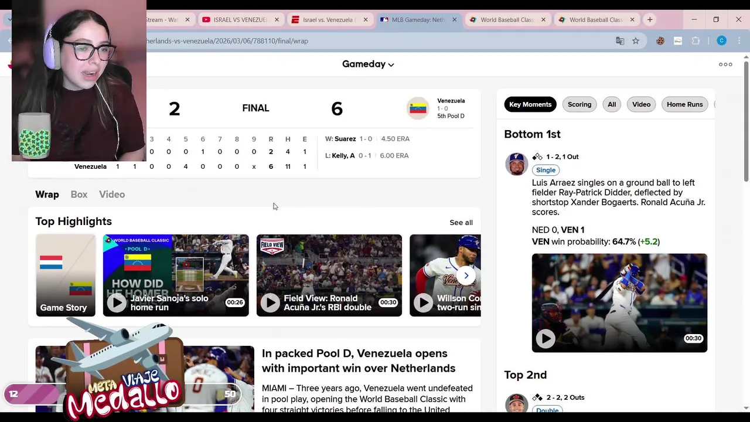Open the Google Translate page icon
This screenshot has width=750, height=422.
620,41
